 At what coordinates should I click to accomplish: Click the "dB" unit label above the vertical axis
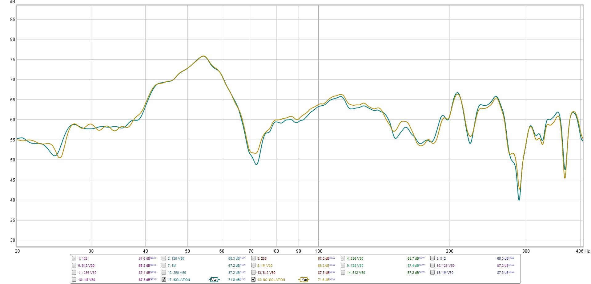coord(12,2)
